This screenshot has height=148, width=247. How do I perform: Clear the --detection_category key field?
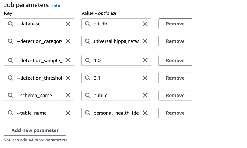tap(68, 41)
